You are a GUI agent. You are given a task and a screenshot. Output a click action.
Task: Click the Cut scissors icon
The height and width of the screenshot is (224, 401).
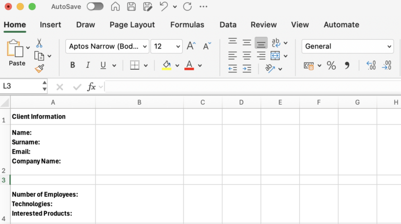39,43
